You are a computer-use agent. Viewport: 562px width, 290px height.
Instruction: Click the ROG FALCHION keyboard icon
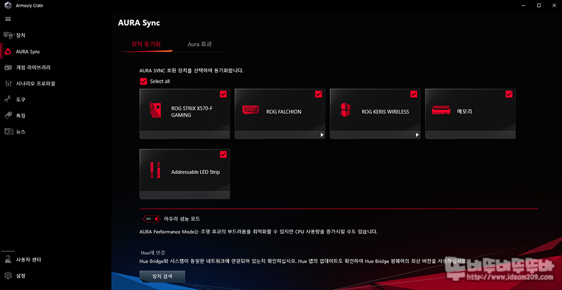[250, 110]
